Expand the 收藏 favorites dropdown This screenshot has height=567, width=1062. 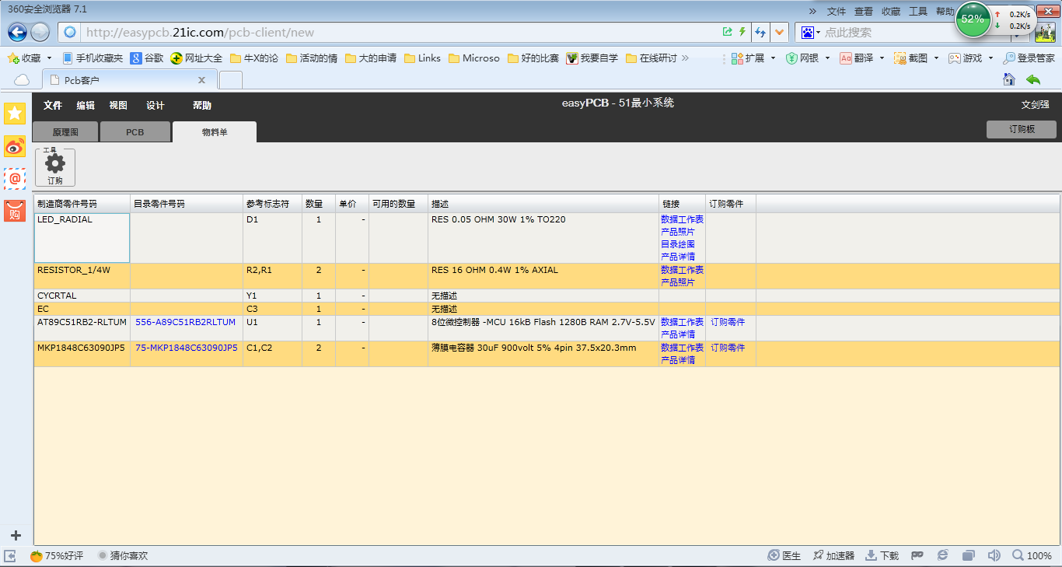pos(49,58)
